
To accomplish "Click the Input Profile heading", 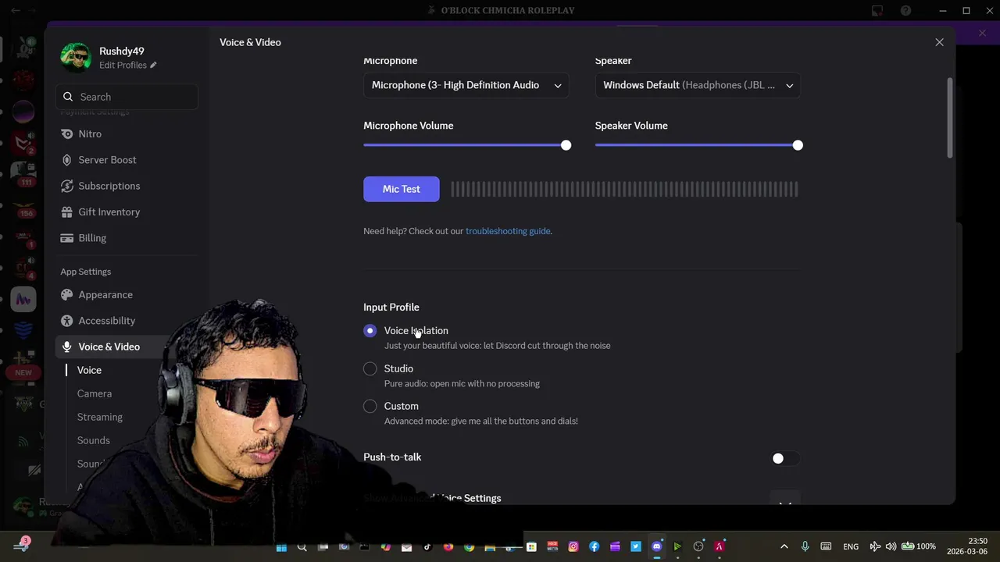I will point(391,308).
